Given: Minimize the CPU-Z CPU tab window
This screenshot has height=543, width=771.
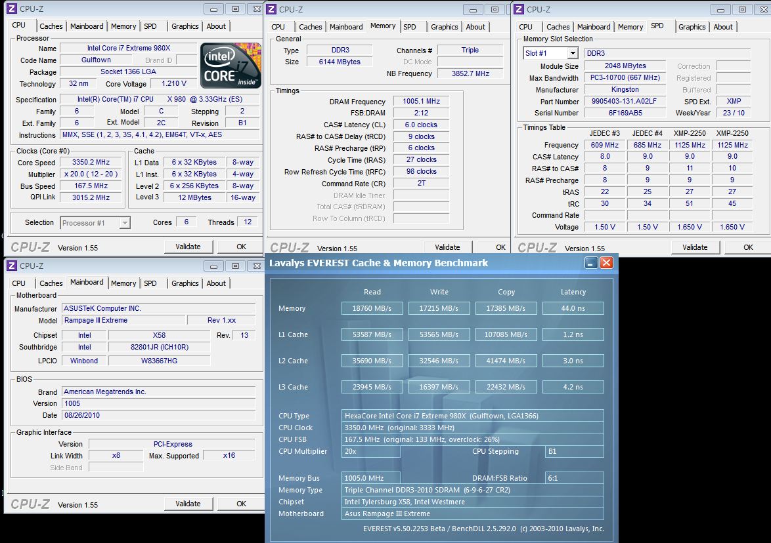Looking at the screenshot, I should tap(213, 9).
